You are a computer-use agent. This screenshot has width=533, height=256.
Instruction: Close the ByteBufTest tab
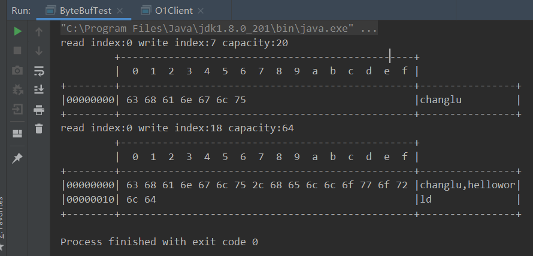tap(120, 11)
